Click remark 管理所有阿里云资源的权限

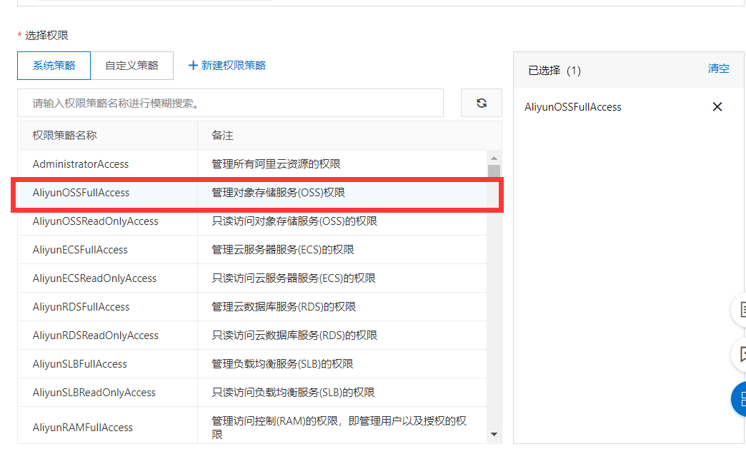(276, 164)
